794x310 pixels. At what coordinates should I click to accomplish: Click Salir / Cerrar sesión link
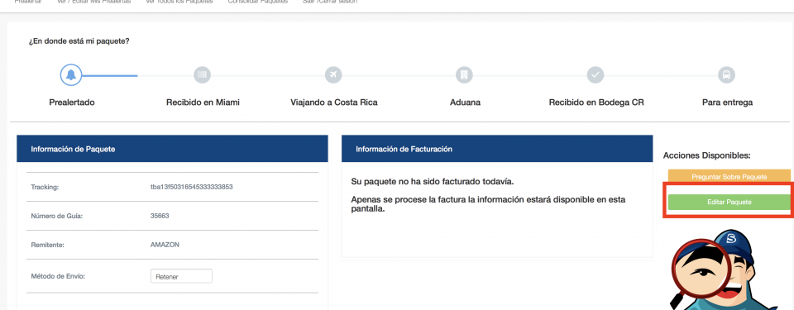(x=330, y=2)
